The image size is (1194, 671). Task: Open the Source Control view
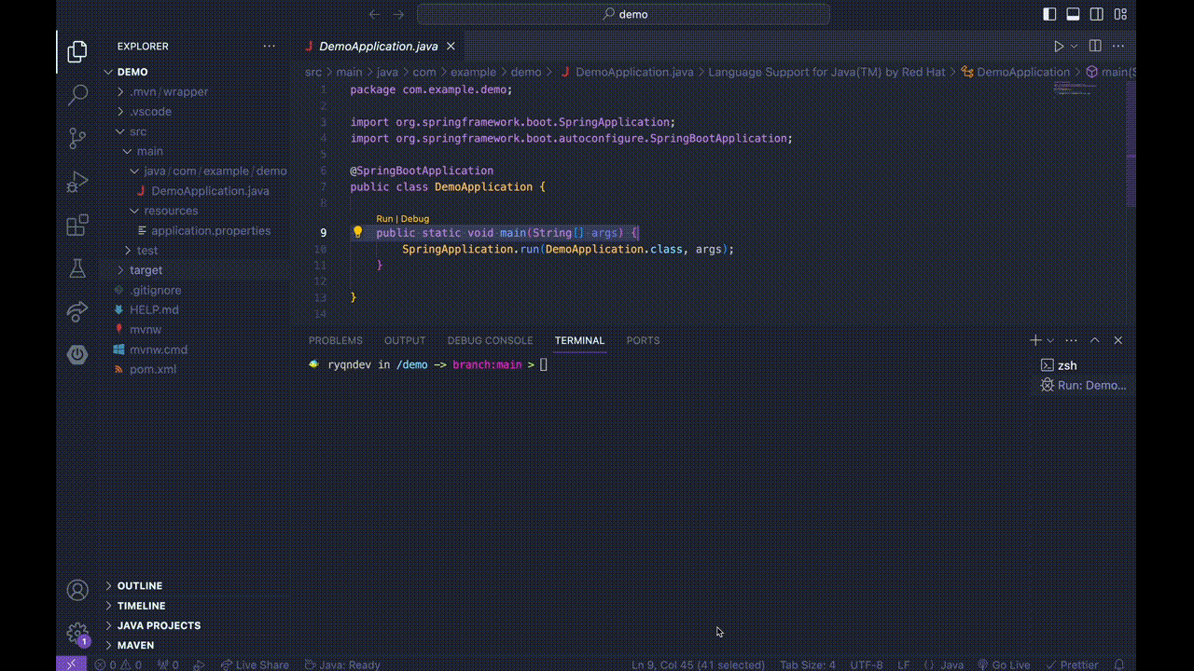(x=77, y=138)
